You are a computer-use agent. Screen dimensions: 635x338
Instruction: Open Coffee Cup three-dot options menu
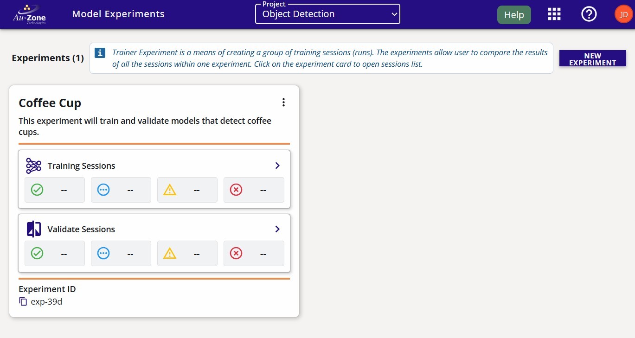[x=283, y=102]
